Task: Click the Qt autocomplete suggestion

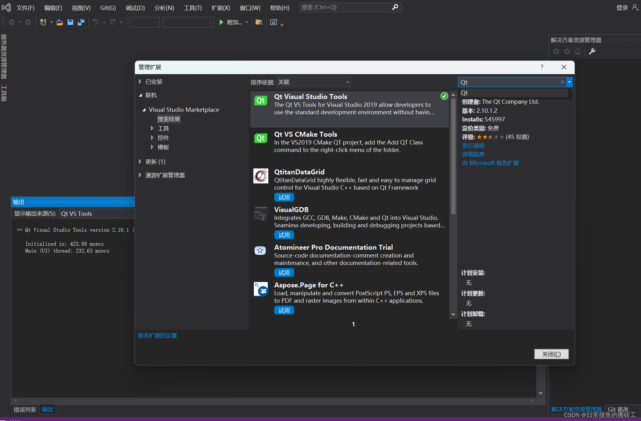Action: 514,93
